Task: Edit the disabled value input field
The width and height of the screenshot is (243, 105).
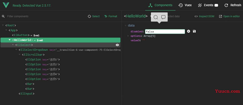Action: tap(165, 32)
